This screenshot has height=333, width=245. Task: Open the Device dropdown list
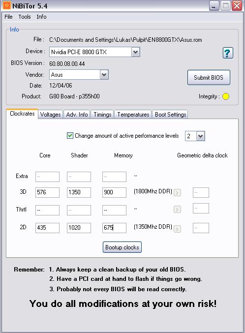point(136,52)
